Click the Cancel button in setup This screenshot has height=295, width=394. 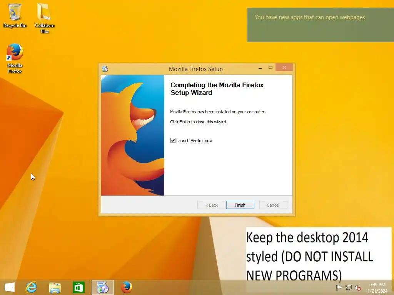coord(273,205)
